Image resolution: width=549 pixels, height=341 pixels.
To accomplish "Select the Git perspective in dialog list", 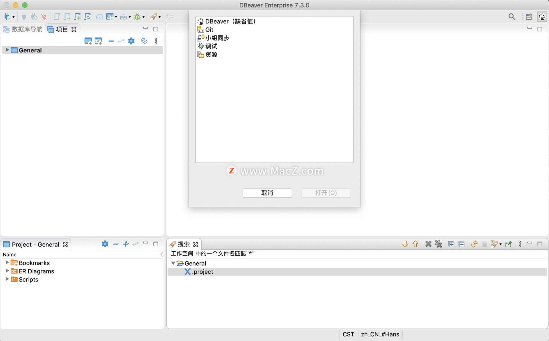I will [x=209, y=29].
